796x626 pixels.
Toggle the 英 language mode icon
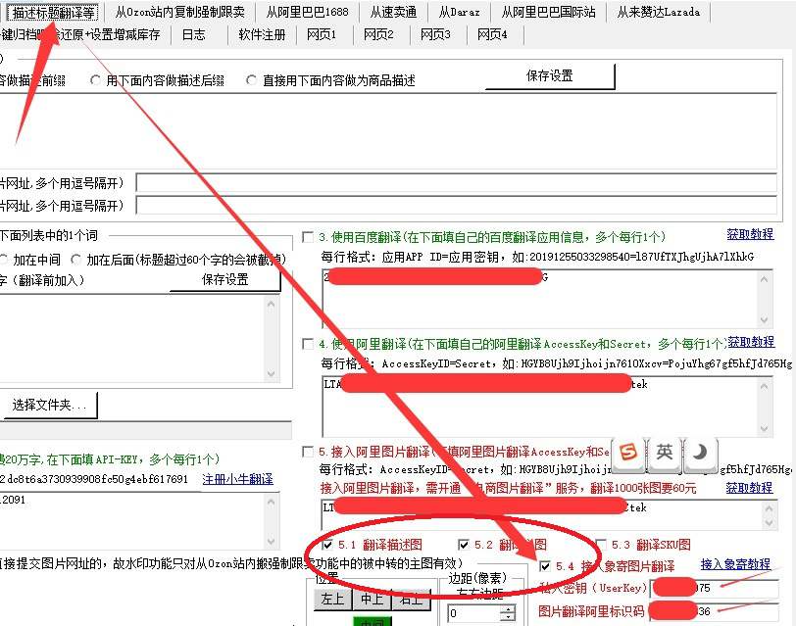pyautogui.click(x=666, y=452)
